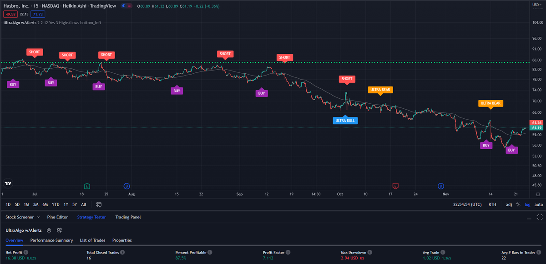Screen dimensions: 546x264
Task: Open RTH session selector
Action: point(492,204)
